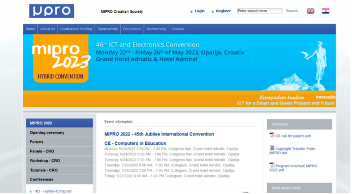The image size is (352, 194).
Task: Focus the Enter search term field
Action: click(x=260, y=11)
